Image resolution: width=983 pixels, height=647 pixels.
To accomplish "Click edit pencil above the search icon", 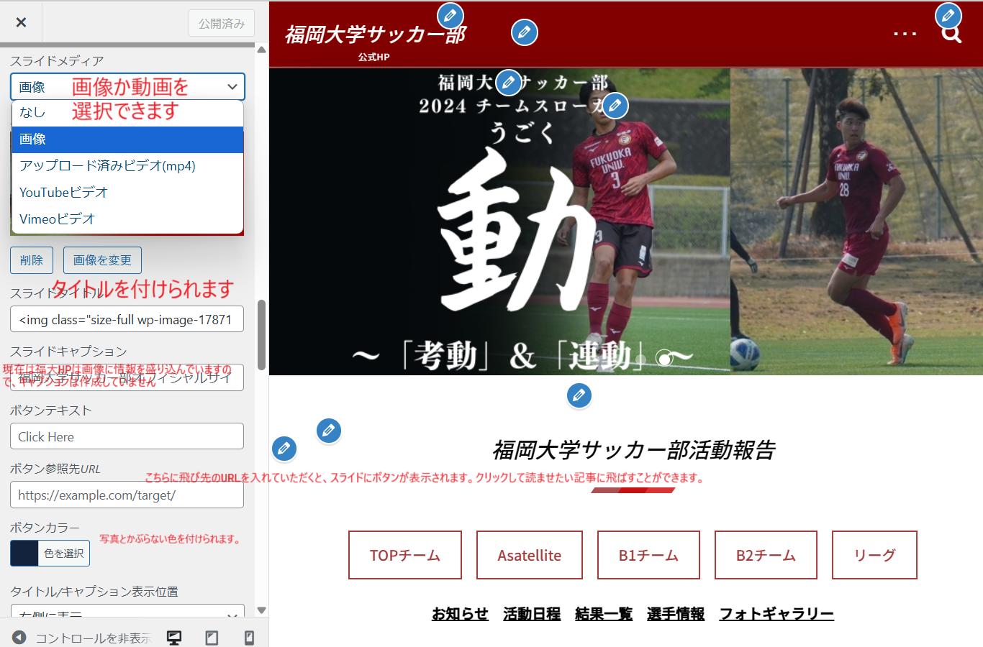I will (x=948, y=15).
